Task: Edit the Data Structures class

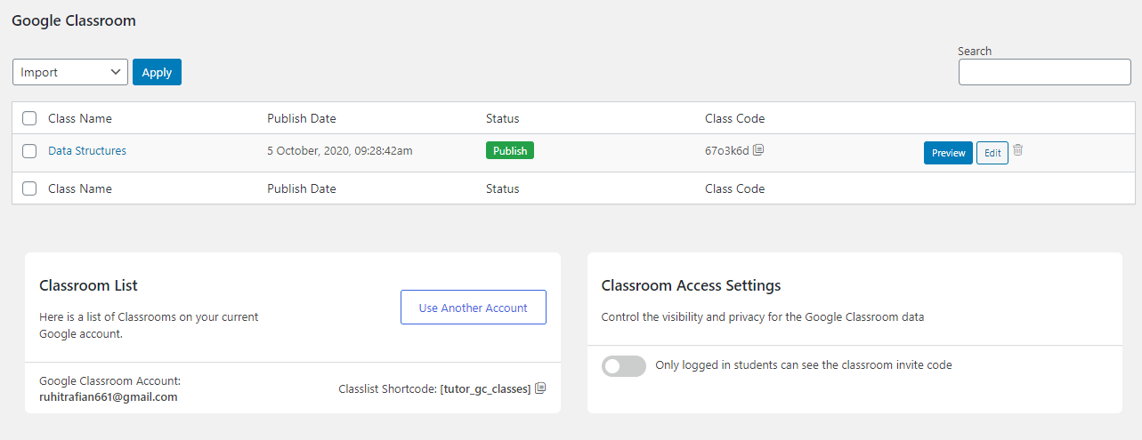Action: (x=992, y=153)
